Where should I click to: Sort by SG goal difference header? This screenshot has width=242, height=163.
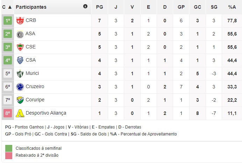coord(214,7)
